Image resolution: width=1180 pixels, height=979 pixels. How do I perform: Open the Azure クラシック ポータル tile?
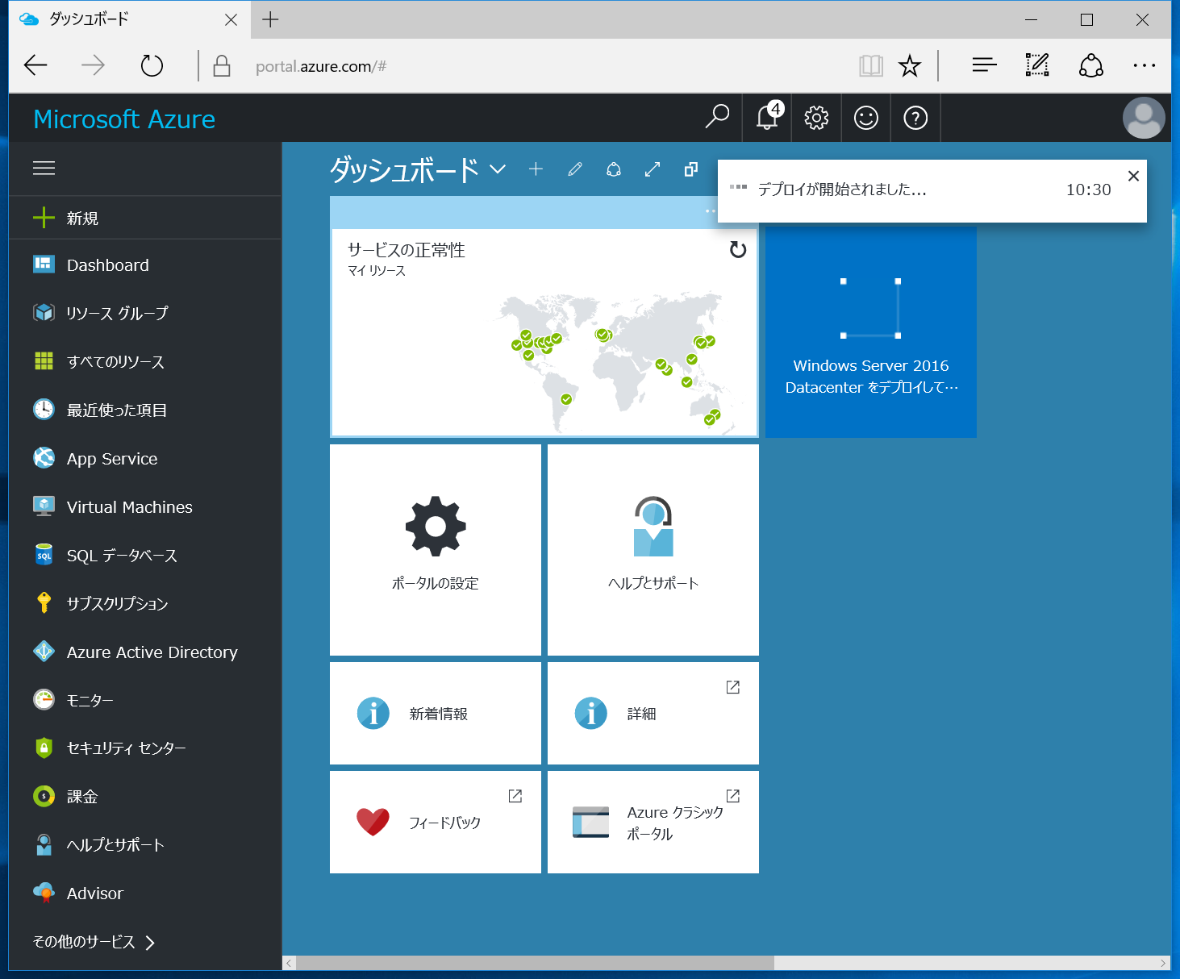tap(653, 822)
